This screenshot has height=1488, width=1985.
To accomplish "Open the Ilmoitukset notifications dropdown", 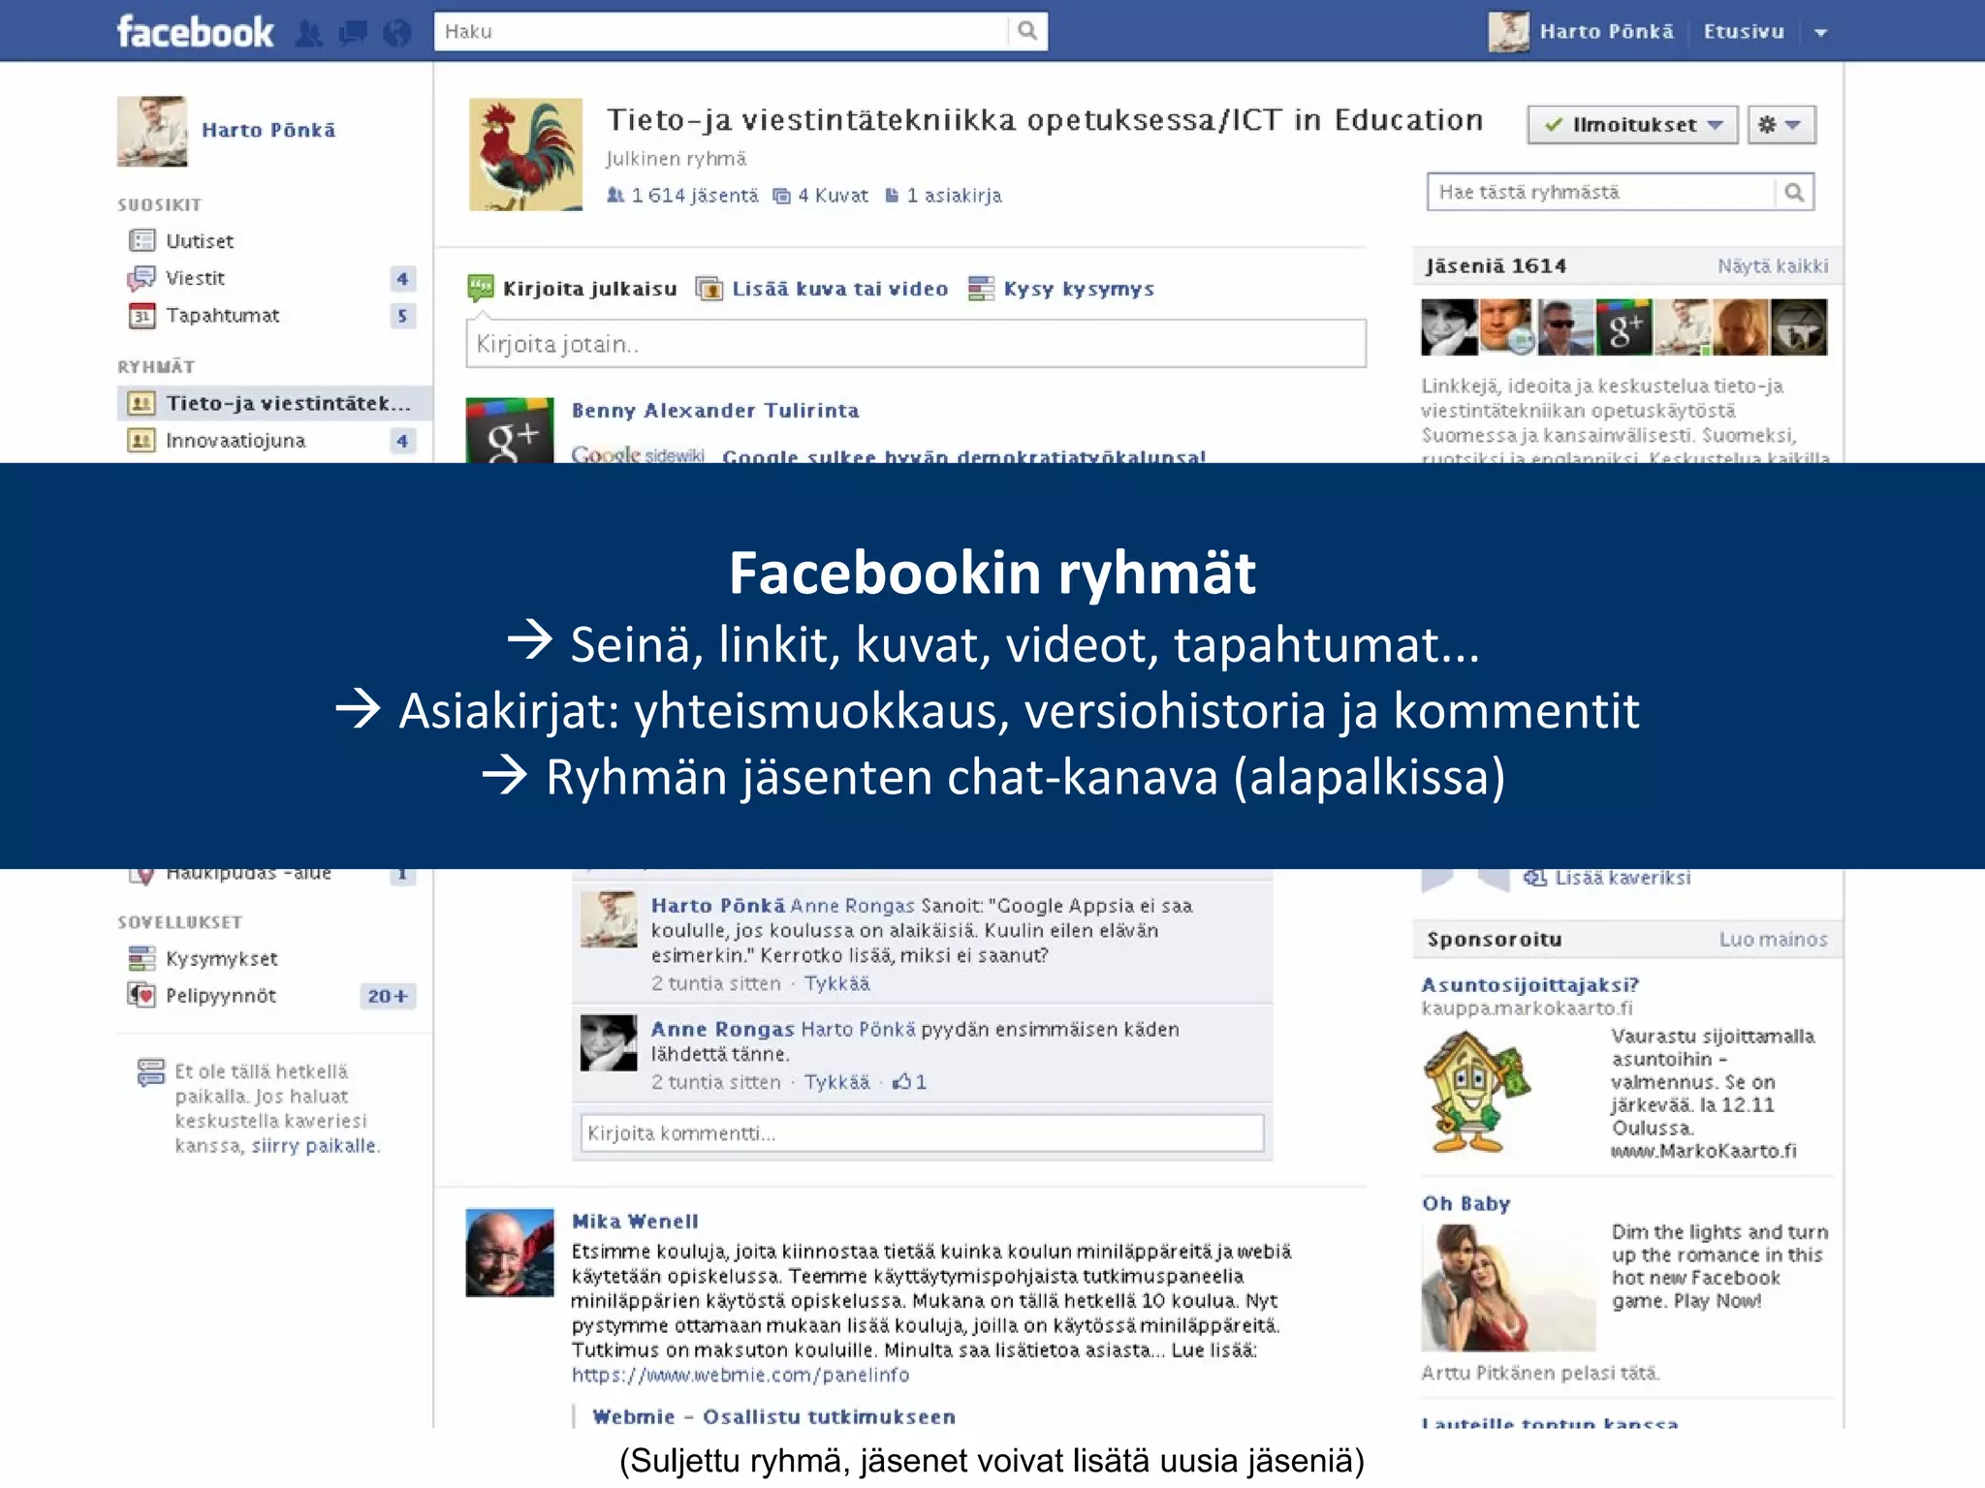I will tap(1632, 125).
